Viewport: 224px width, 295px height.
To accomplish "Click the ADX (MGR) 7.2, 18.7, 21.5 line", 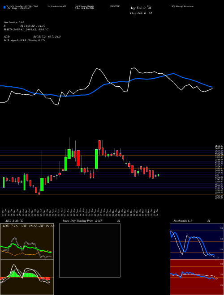I will 32,37.
